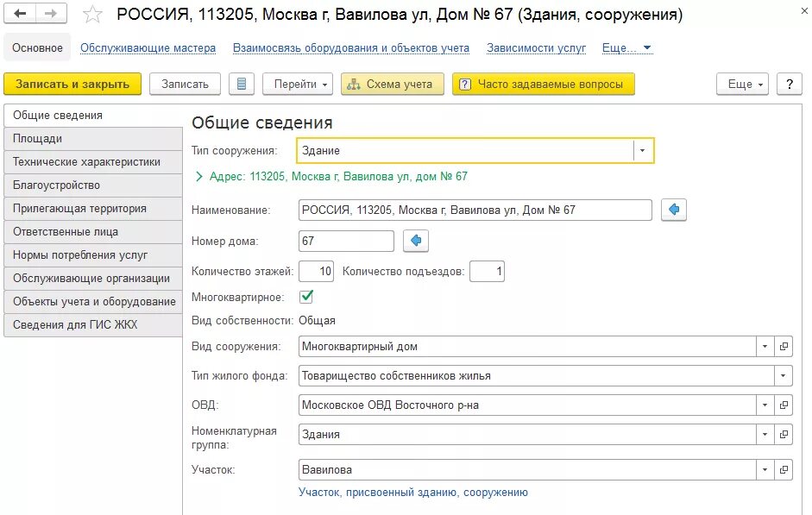Expand the Тип жилого фонда dropdown
Screen dimensions: 812x515
coord(783,376)
